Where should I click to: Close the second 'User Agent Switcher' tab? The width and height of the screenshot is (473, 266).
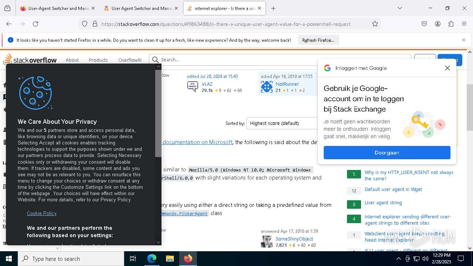click(176, 8)
